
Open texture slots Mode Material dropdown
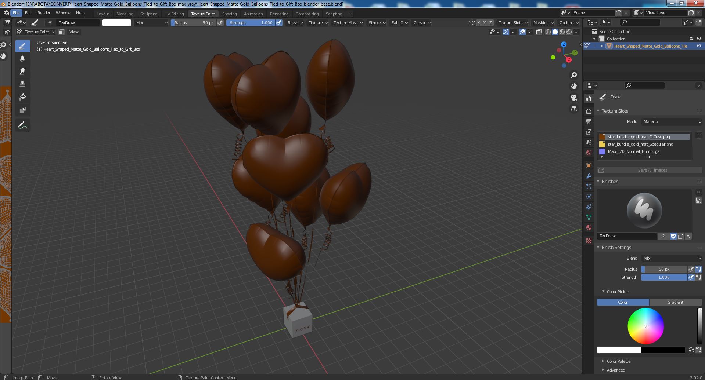672,122
